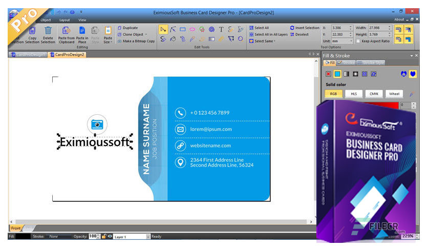Image resolution: width=428 pixels, height=248 pixels.
Task: Click the Duplicate button
Action: click(x=131, y=28)
